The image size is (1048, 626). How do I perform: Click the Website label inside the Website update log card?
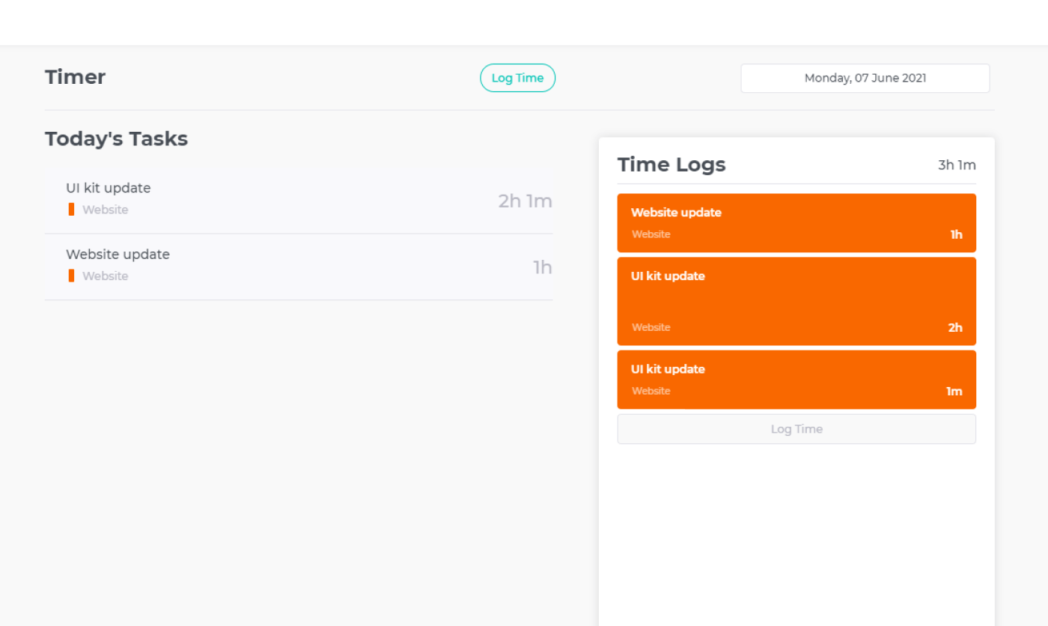coord(651,234)
